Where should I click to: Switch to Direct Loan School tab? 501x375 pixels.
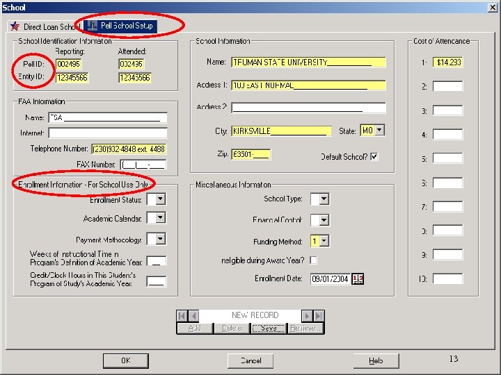(x=45, y=26)
